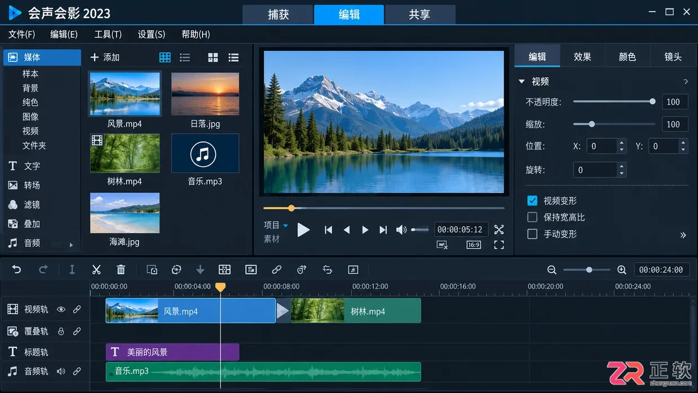Select the 日落.jpg thumbnail
The image size is (698, 393).
(x=205, y=94)
